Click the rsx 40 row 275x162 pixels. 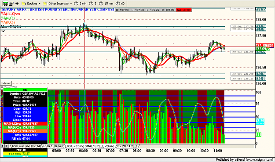coord(25,150)
